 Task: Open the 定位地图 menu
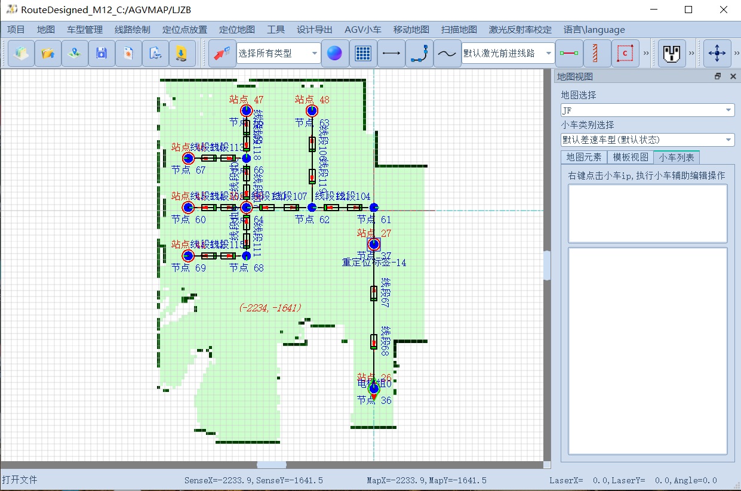(x=237, y=29)
